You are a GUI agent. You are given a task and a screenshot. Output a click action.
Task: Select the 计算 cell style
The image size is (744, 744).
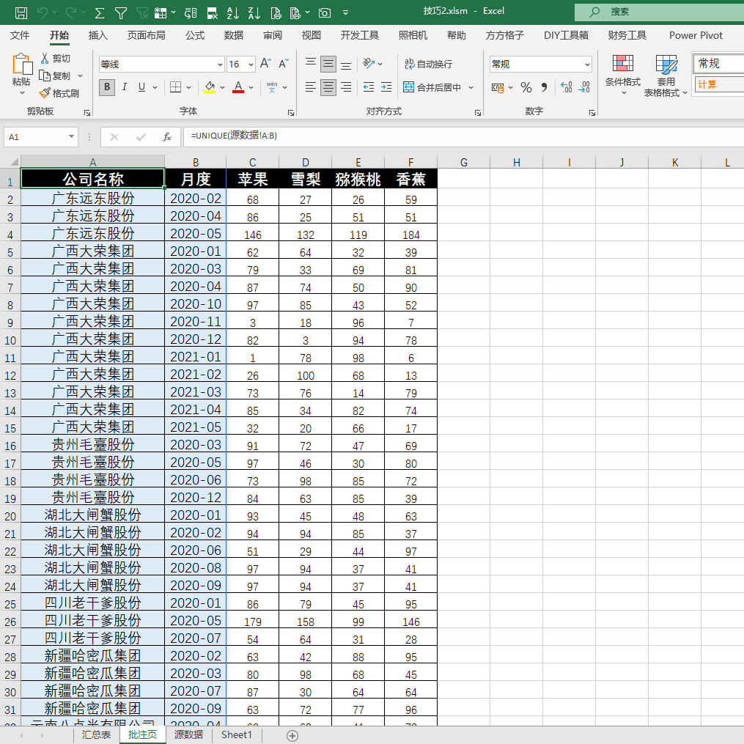click(718, 84)
